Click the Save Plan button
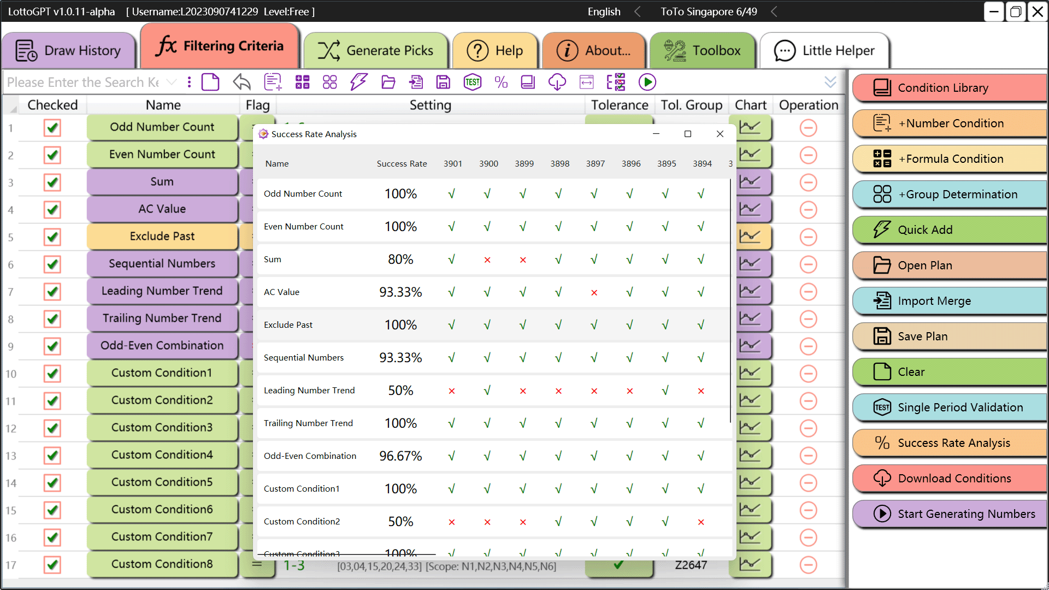The image size is (1049, 590). [950, 337]
